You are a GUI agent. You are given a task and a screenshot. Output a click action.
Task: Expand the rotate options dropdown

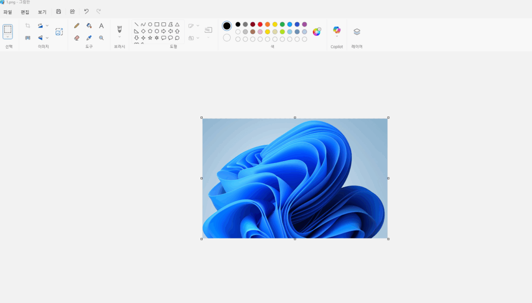pyautogui.click(x=47, y=25)
